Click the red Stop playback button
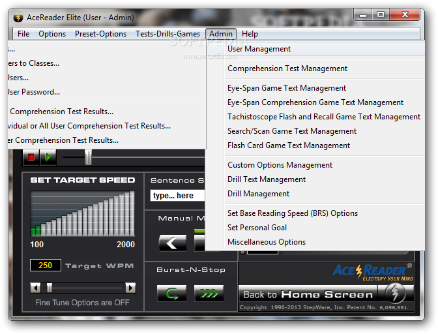 click(x=31, y=157)
